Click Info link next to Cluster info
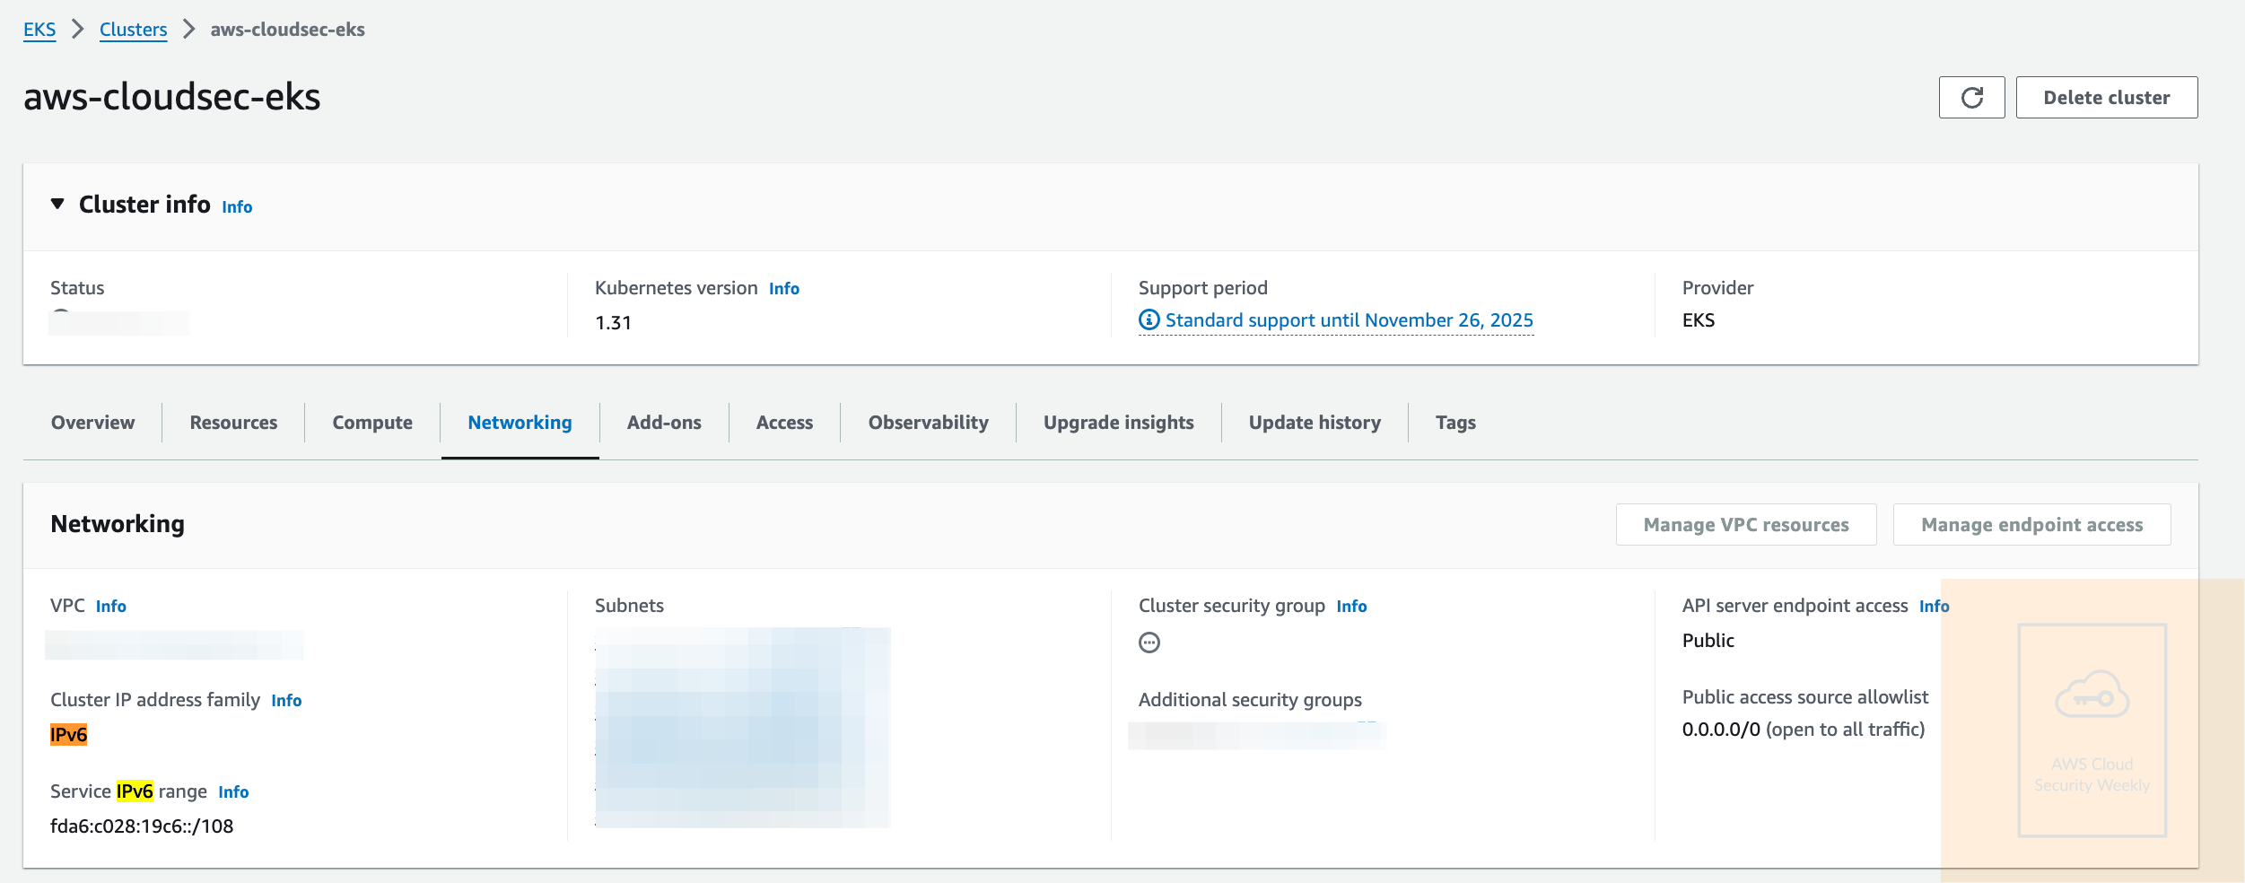This screenshot has height=883, width=2245. [237, 207]
